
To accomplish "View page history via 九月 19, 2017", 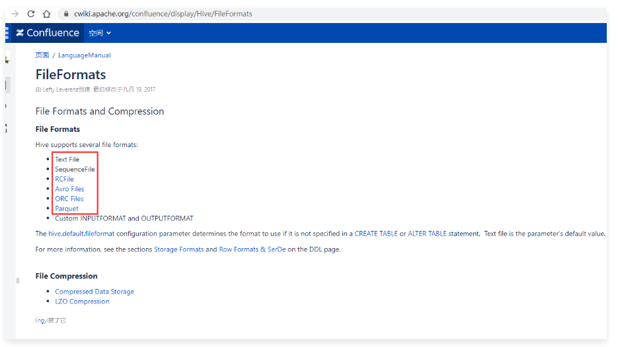I will coord(139,89).
